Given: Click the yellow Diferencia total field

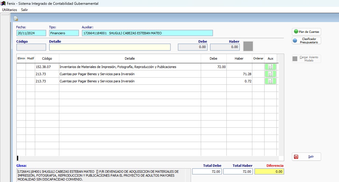Looking at the screenshot, I should pos(269,172).
